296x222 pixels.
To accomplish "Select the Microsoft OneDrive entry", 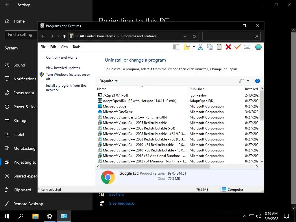I will tap(115, 112).
